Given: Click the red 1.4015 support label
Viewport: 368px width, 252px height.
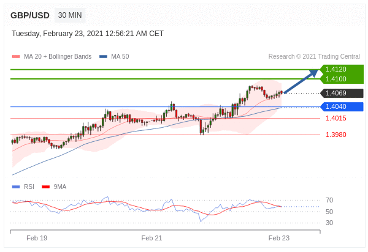Looking at the screenshot, I should (335, 119).
